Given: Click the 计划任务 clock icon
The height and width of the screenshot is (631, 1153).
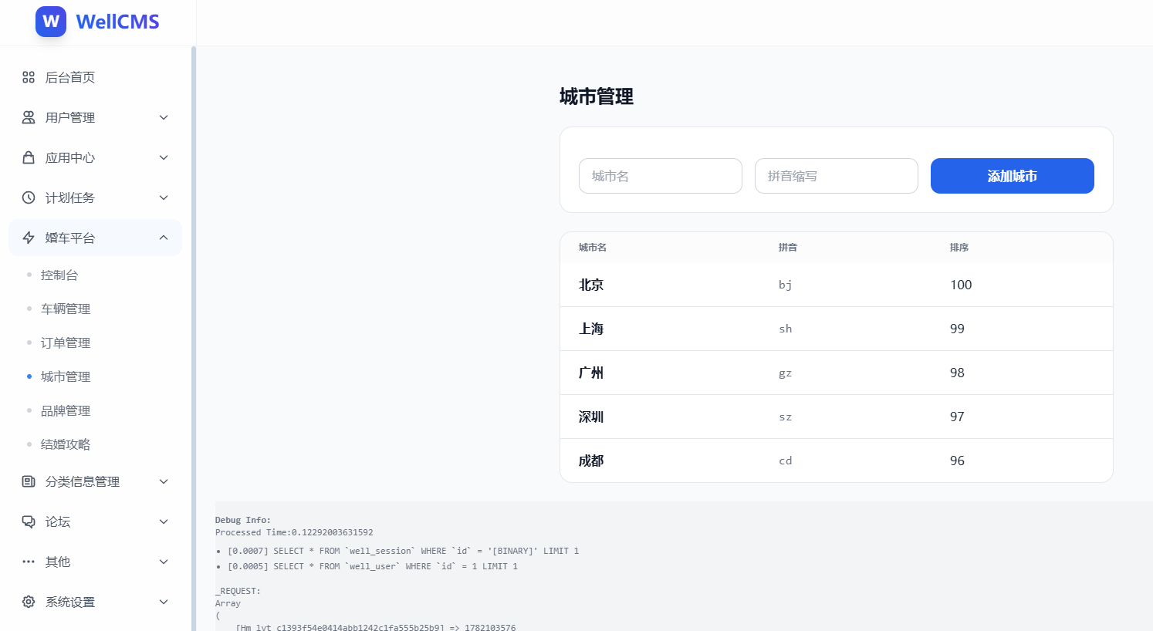Looking at the screenshot, I should 29,197.
